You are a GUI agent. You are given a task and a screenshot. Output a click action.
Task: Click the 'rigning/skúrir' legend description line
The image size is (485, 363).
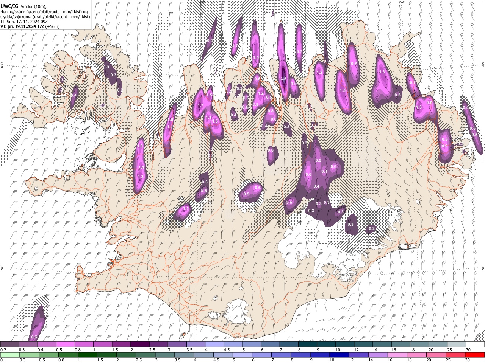point(44,11)
